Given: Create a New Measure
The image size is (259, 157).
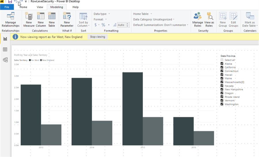Looking at the screenshot, I should (x=29, y=20).
